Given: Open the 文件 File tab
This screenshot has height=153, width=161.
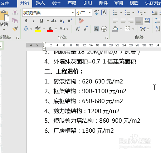Looking at the screenshot, I should click(5, 3).
